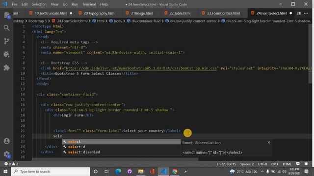314x176 pixels.
Task: Click the taskbar clock showing 3:03 PM
Action: 294,172
